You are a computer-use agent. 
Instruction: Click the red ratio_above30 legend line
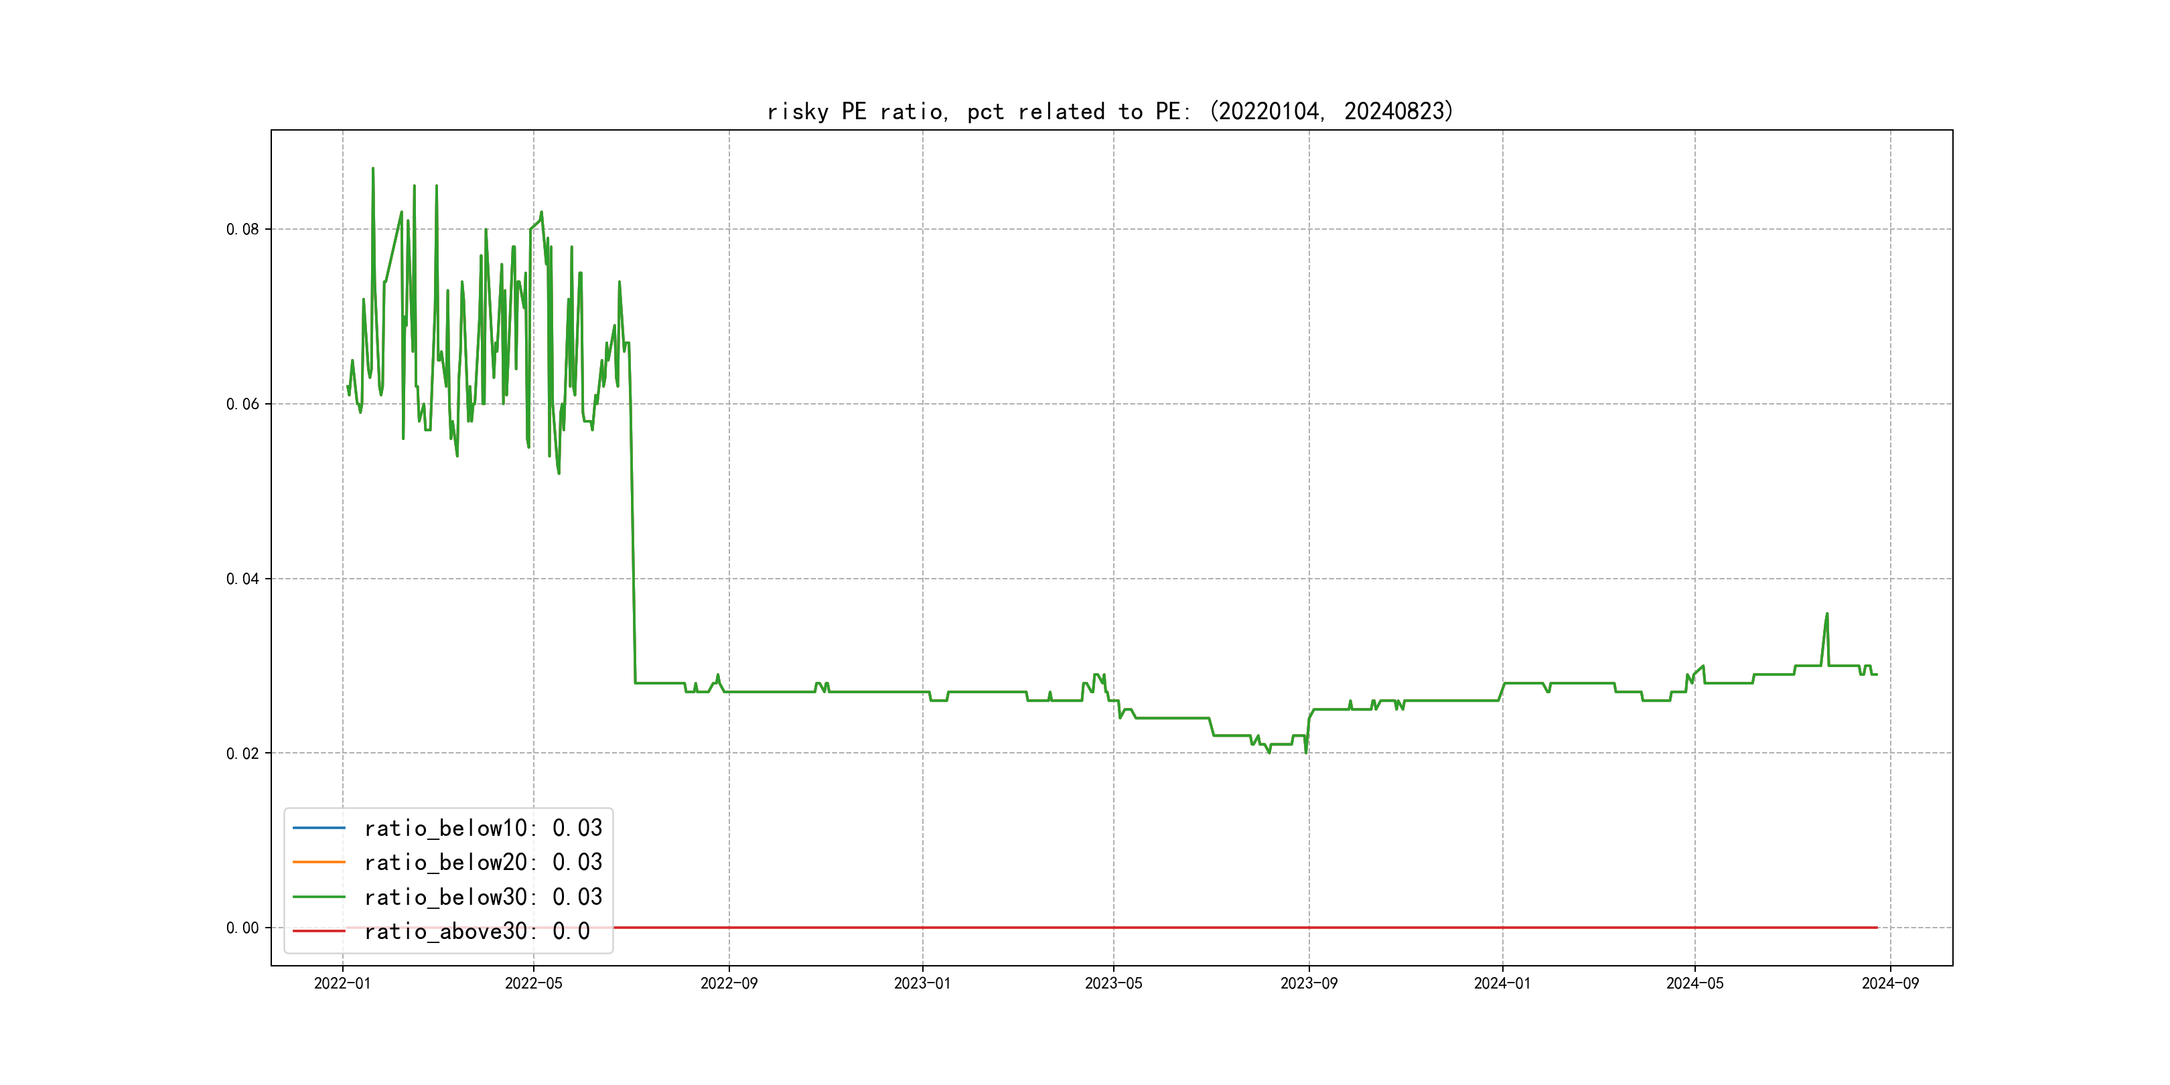318,931
